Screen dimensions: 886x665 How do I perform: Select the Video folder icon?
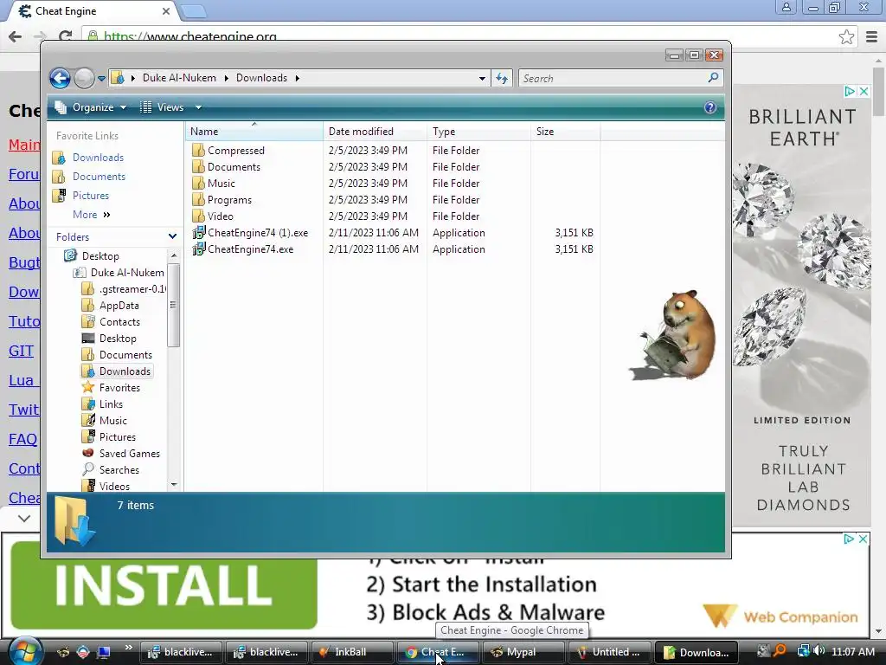click(x=198, y=216)
